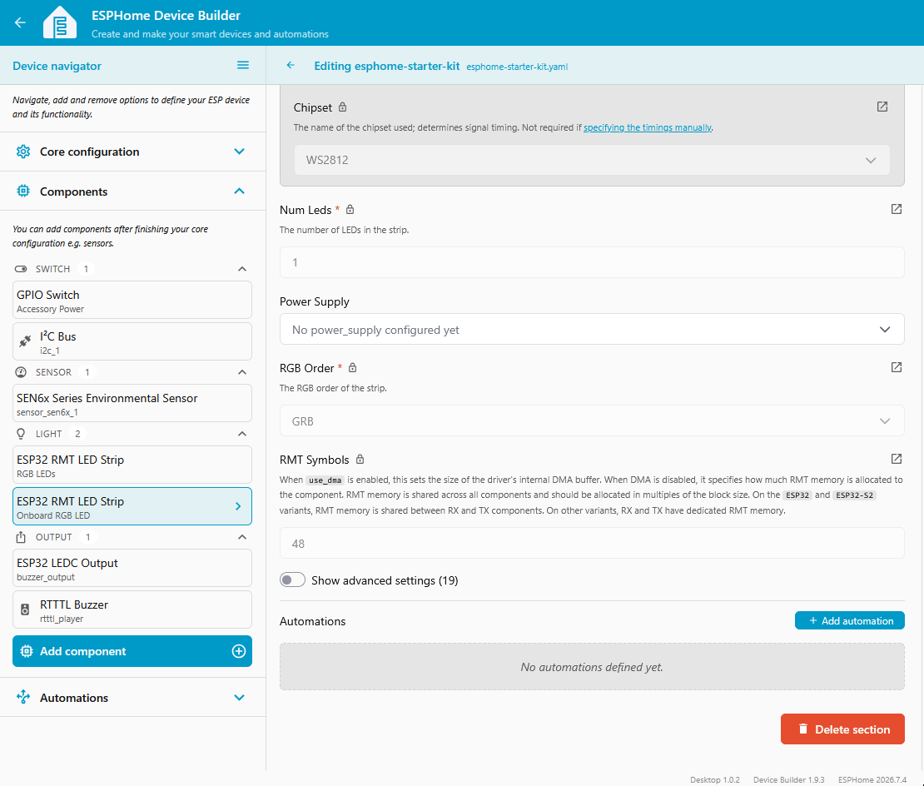
Task: Click the Add automation button
Action: [850, 620]
